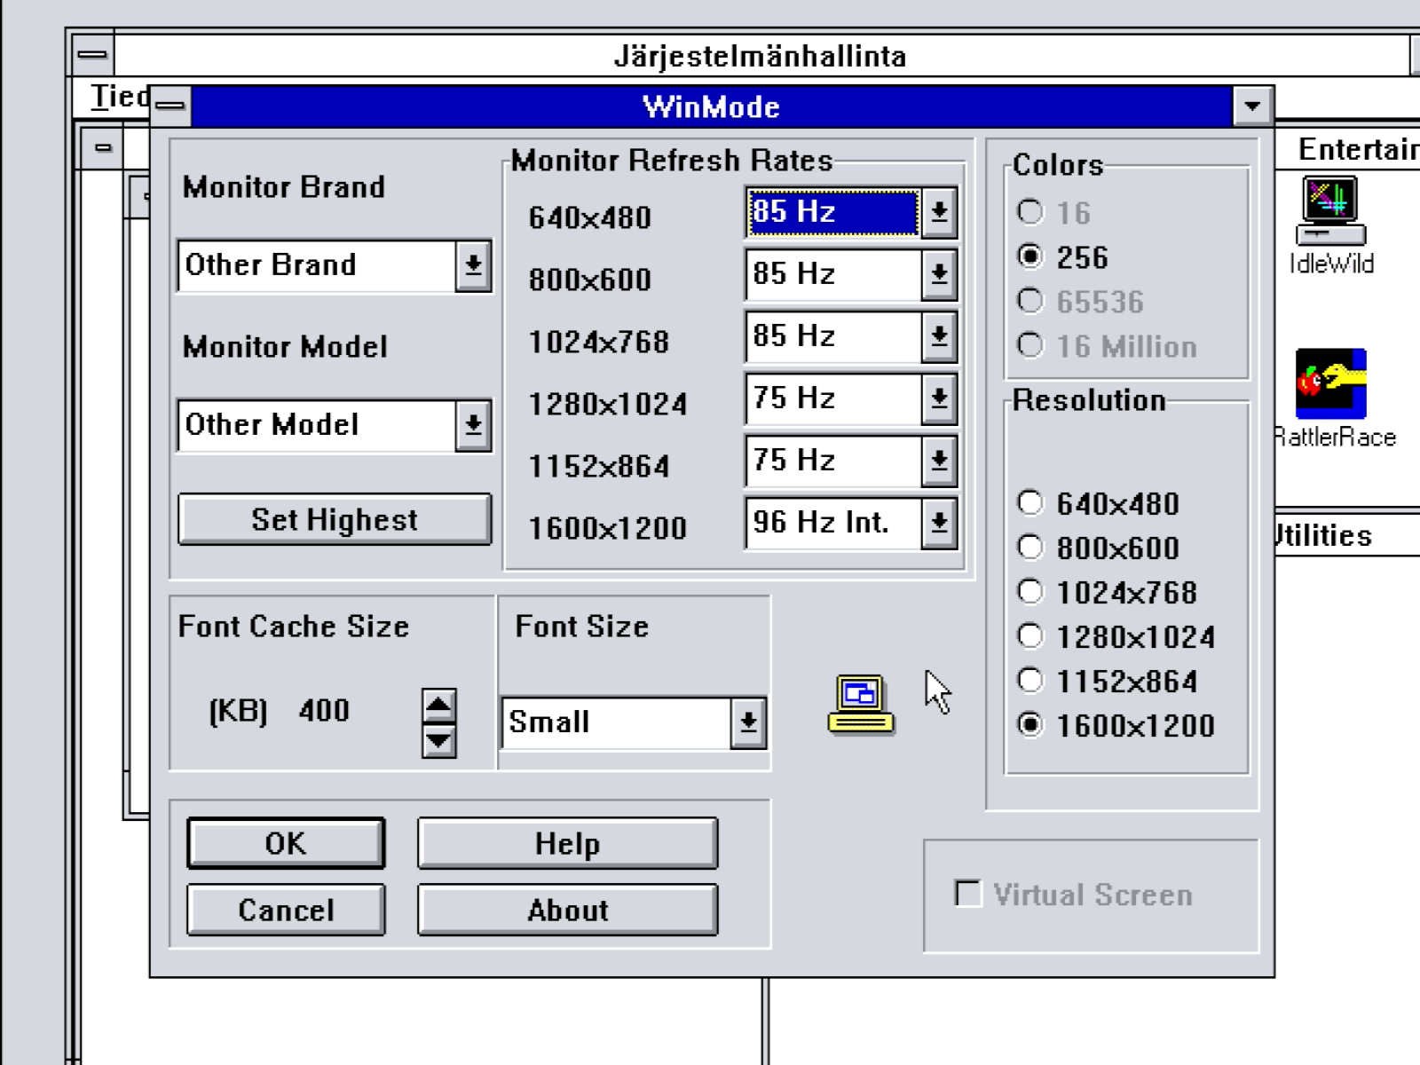
Task: Expand the Font Size dropdown
Action: tap(748, 722)
